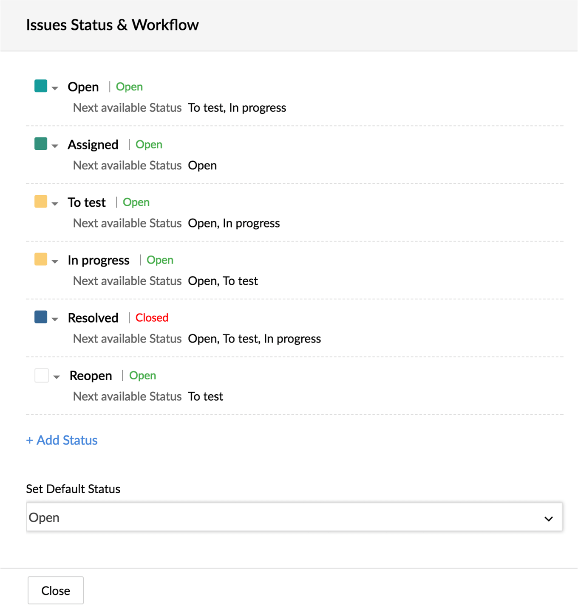The width and height of the screenshot is (578, 615).
Task: Expand the color dropdown arrow next to Assigned
Action: pyautogui.click(x=55, y=146)
